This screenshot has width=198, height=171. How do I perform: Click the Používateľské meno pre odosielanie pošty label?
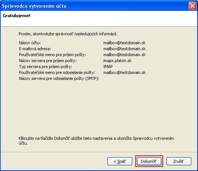57,72
